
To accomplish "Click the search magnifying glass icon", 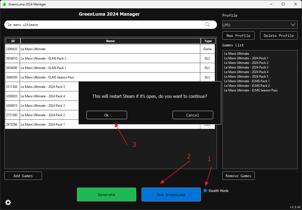I will [208, 25].
